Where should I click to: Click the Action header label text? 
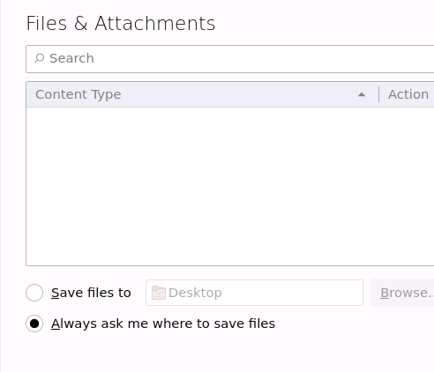[x=408, y=94]
